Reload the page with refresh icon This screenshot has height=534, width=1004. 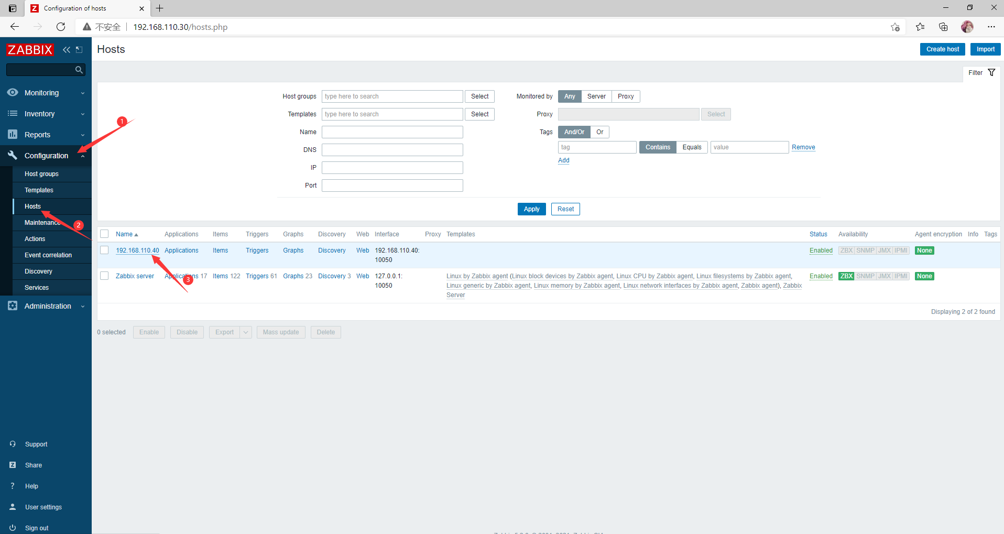[61, 27]
